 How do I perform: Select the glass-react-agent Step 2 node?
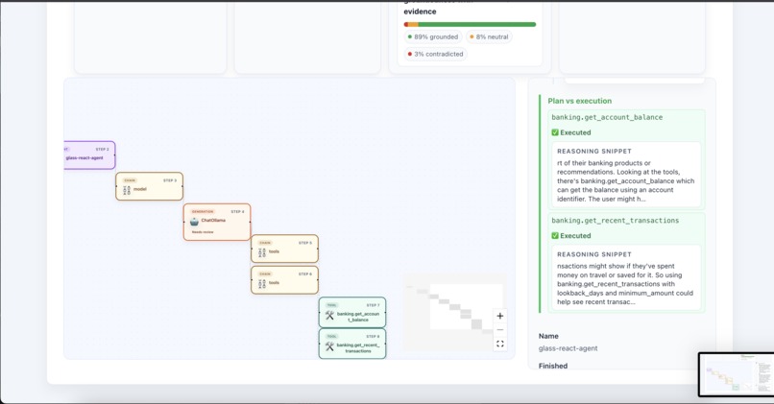click(x=89, y=154)
